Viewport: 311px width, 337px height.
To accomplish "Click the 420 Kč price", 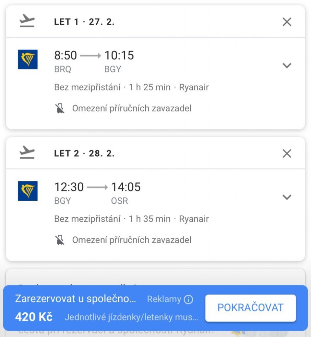I will point(34,317).
